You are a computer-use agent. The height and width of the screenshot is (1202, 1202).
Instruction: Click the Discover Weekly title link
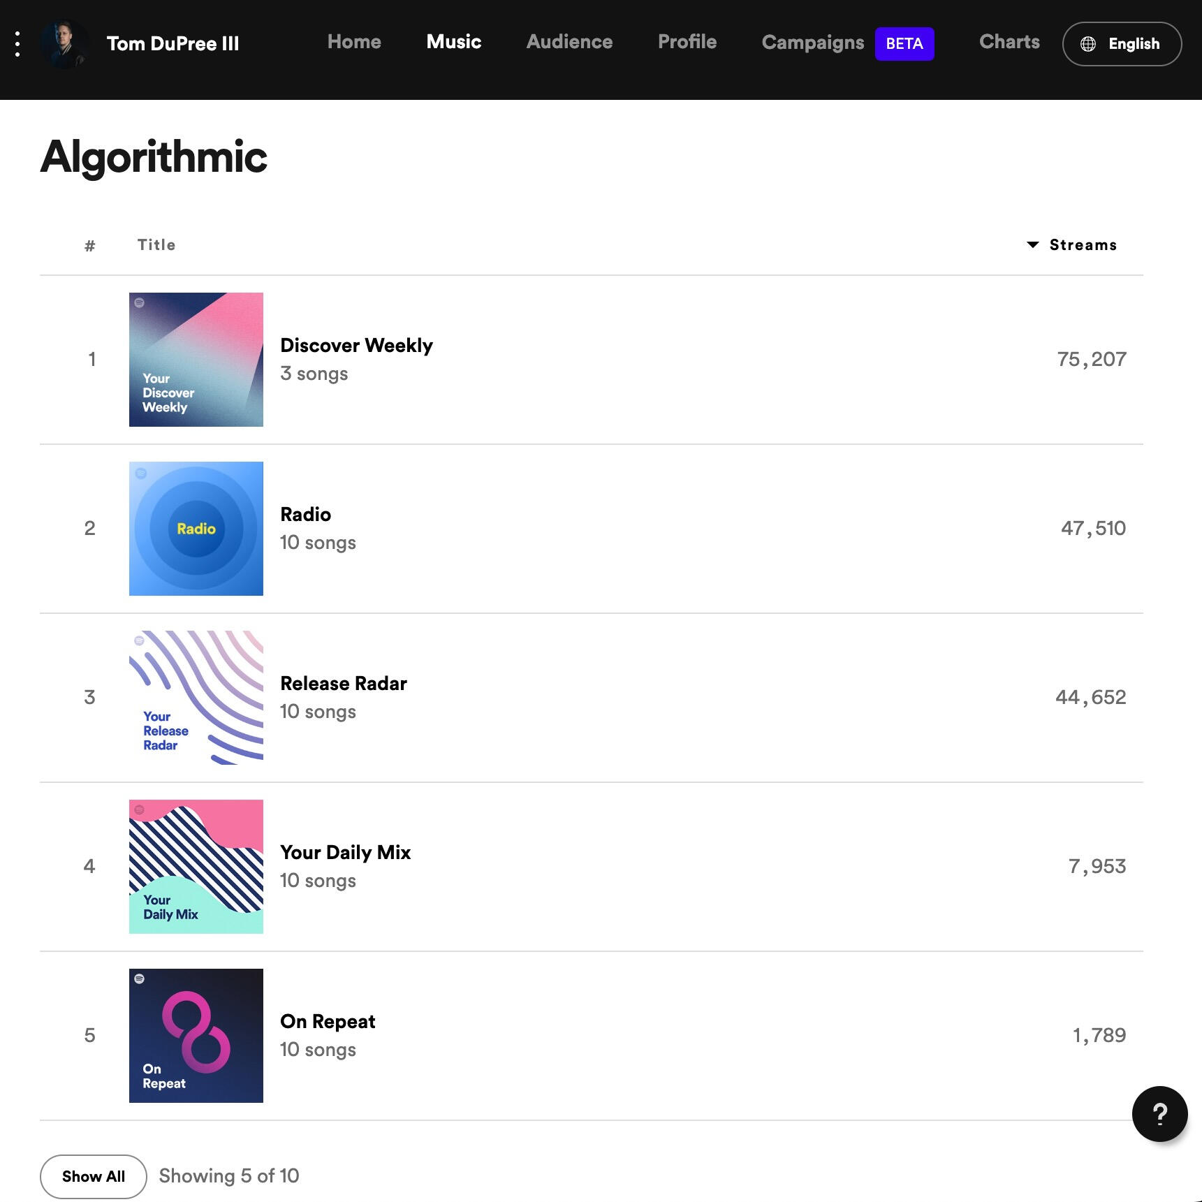pyautogui.click(x=356, y=345)
